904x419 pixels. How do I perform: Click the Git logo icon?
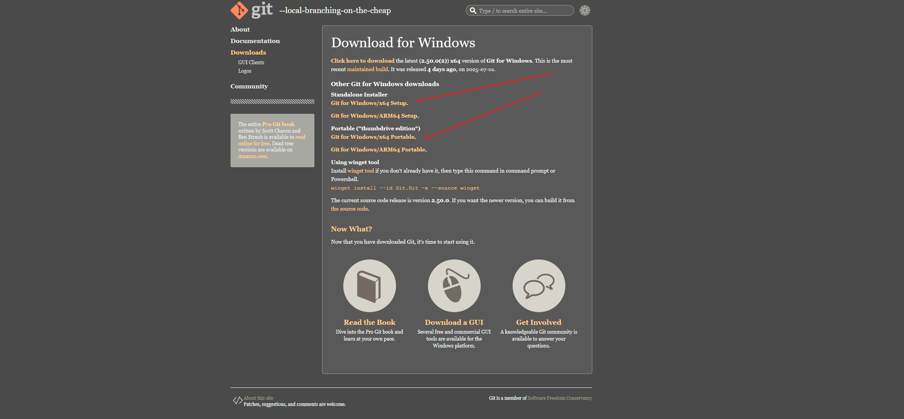(239, 10)
